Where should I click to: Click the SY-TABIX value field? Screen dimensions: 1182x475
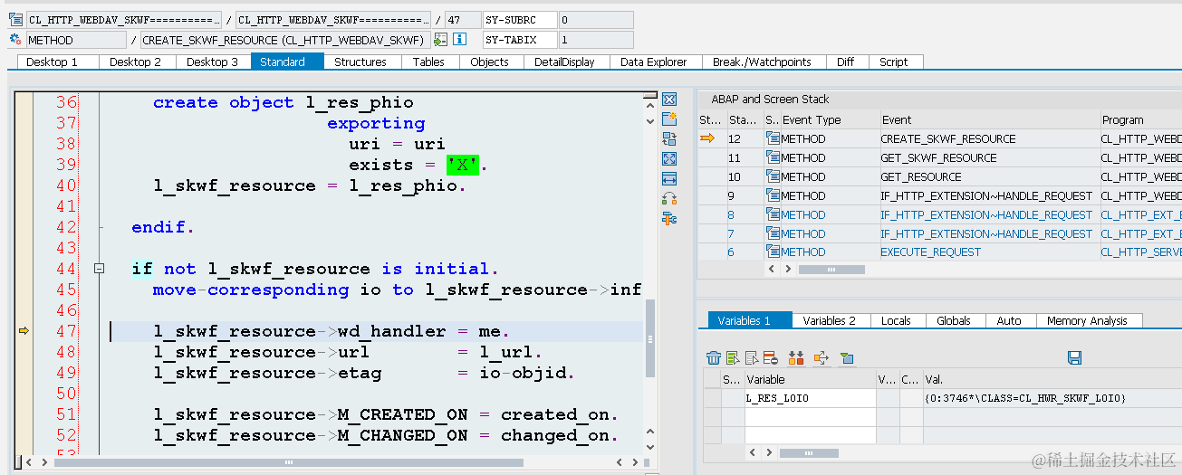point(595,40)
